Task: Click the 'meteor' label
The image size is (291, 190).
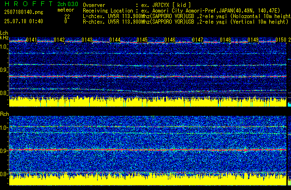Action: coord(66,10)
